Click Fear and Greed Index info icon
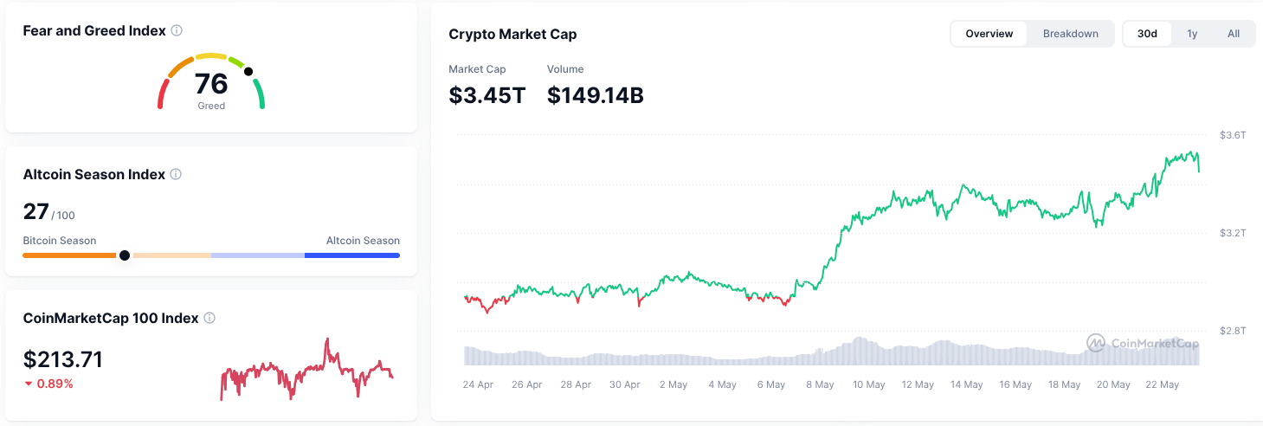 (177, 30)
